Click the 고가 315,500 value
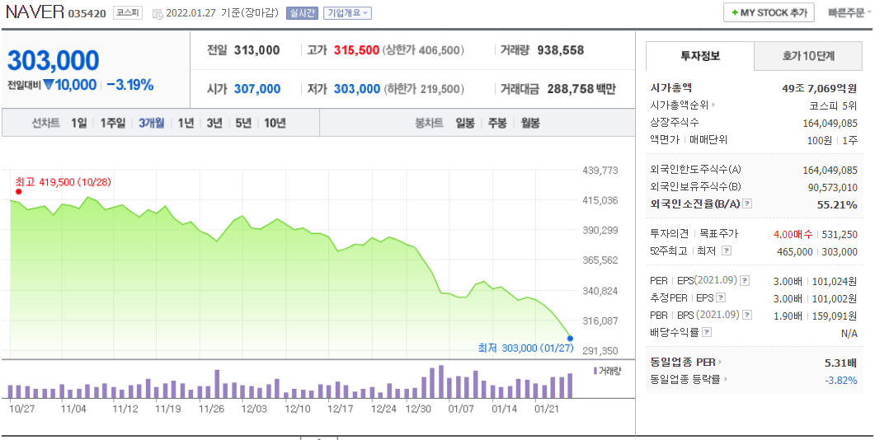The height and width of the screenshot is (440, 875). click(356, 51)
